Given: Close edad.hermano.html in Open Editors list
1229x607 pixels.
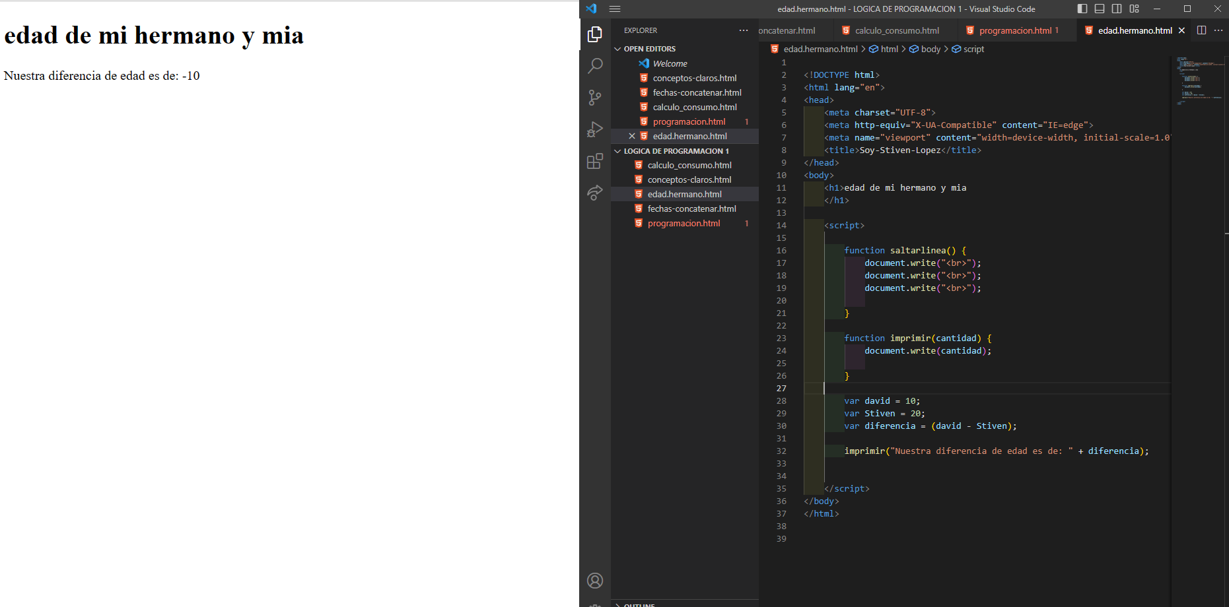Looking at the screenshot, I should click(x=632, y=136).
